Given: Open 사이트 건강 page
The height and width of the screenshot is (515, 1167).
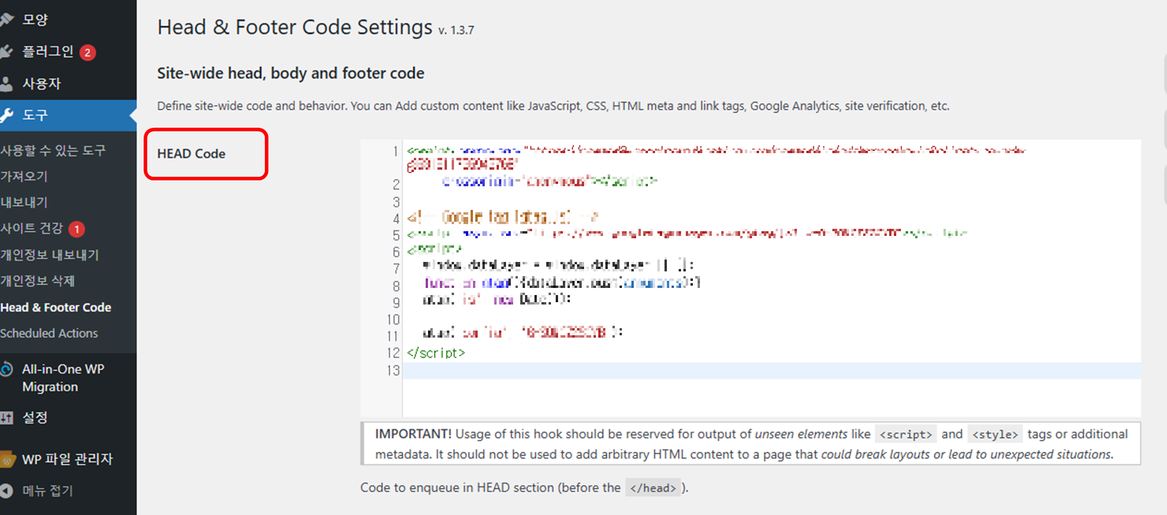Looking at the screenshot, I should click(x=31, y=228).
